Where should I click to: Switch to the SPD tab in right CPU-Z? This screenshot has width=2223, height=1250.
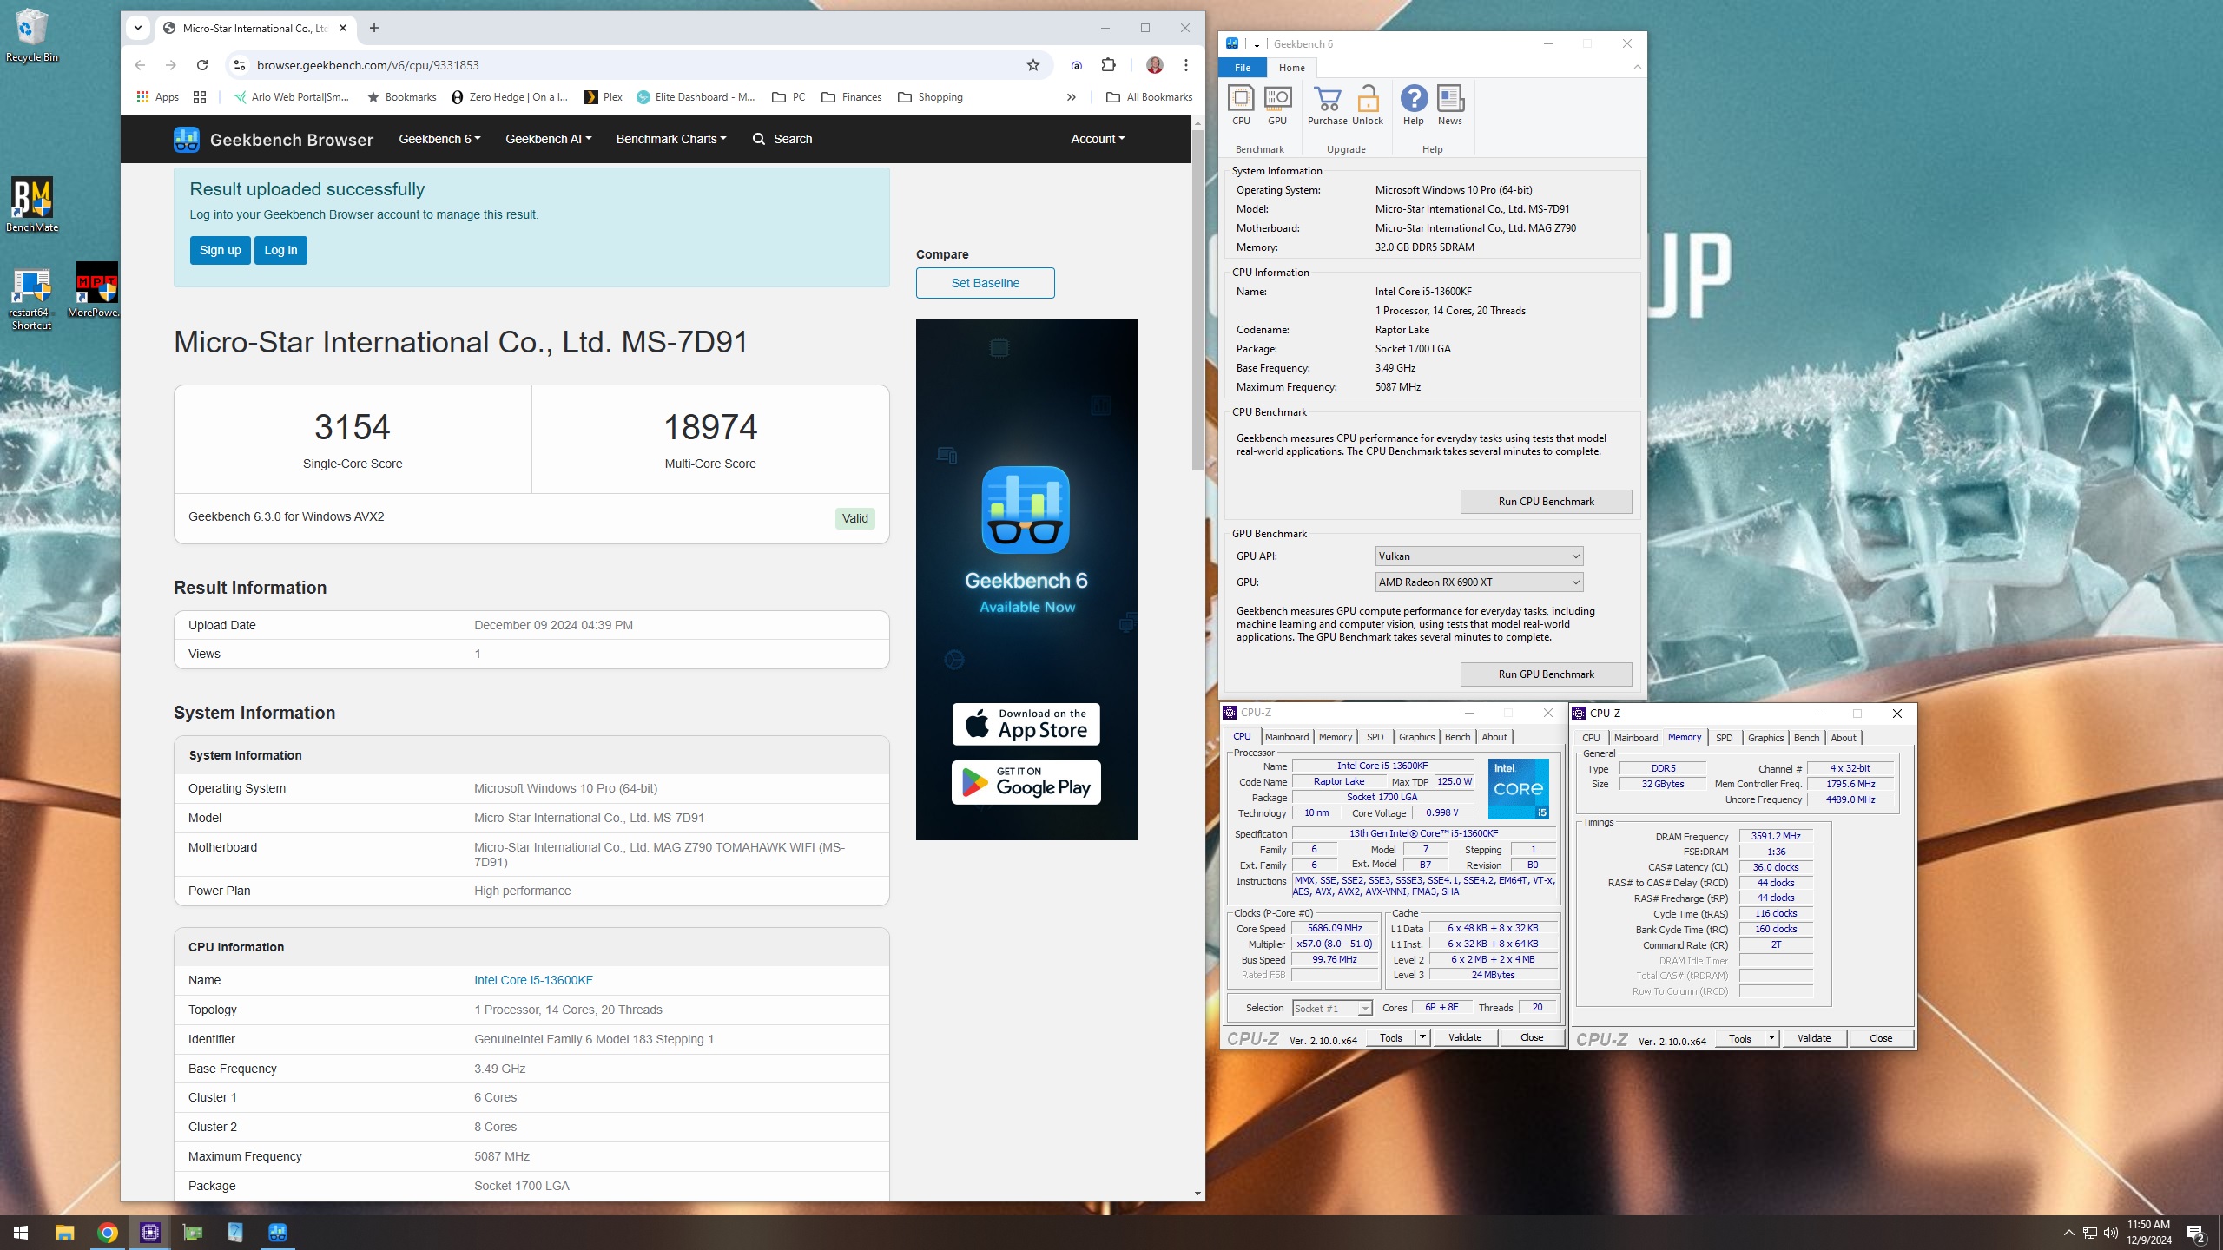tap(1724, 738)
